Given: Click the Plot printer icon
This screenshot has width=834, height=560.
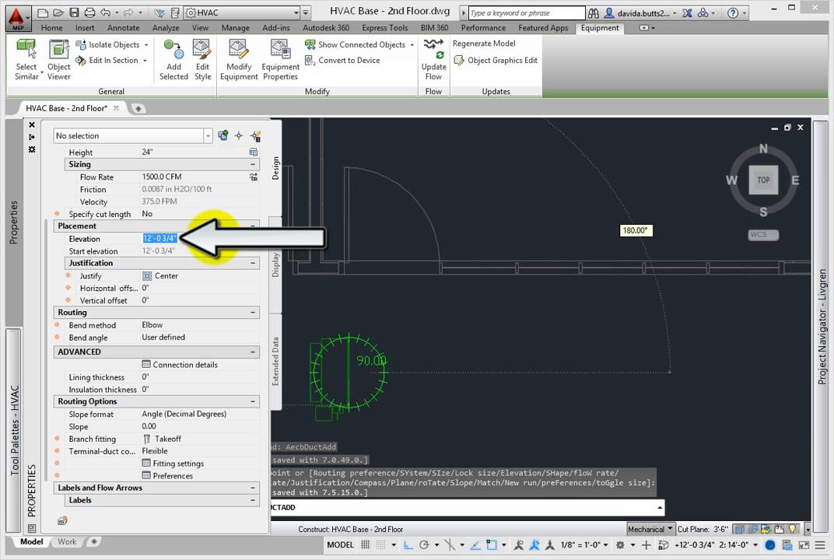Looking at the screenshot, I should (89, 12).
